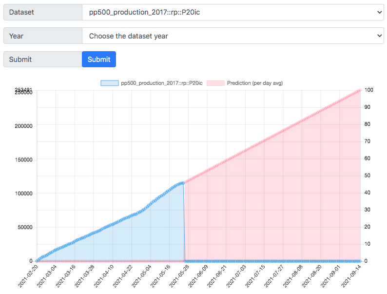Click the 2021-09-14 x-axis date label

point(352,276)
